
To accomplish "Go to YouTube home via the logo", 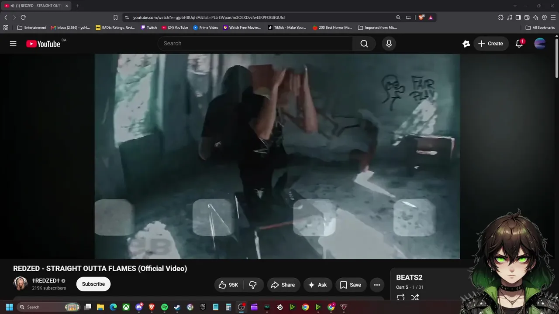I will tap(43, 44).
